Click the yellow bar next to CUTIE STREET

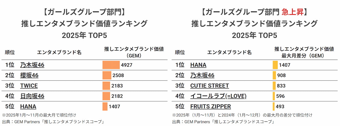coord(274,86)
